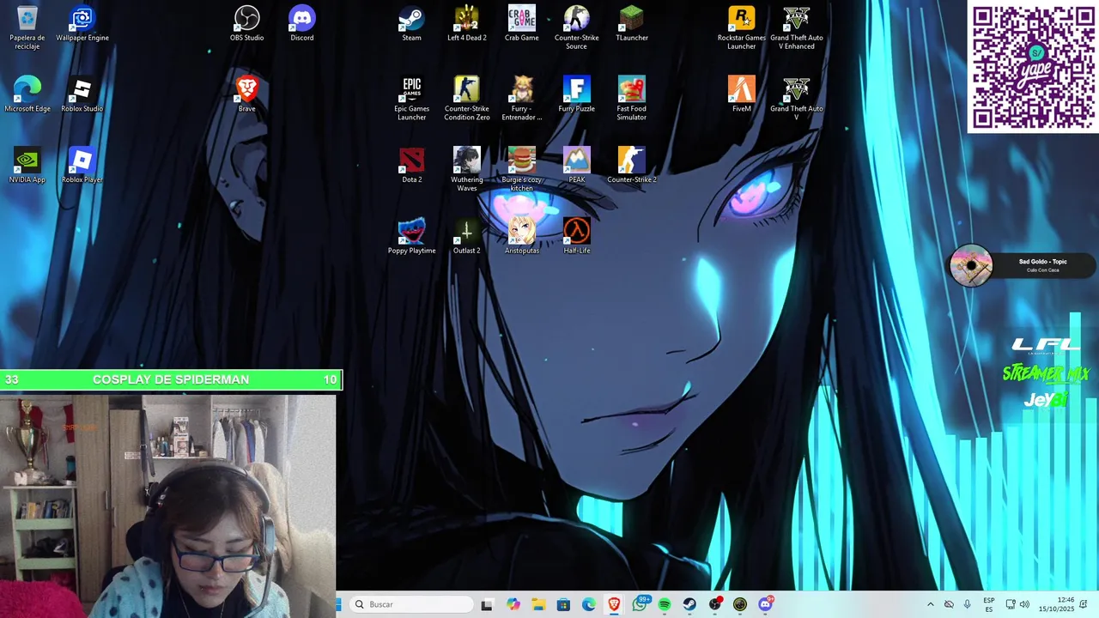Screen dimensions: 1099x618
Task: Open OBS Studio desktop shortcut
Action: click(x=247, y=24)
